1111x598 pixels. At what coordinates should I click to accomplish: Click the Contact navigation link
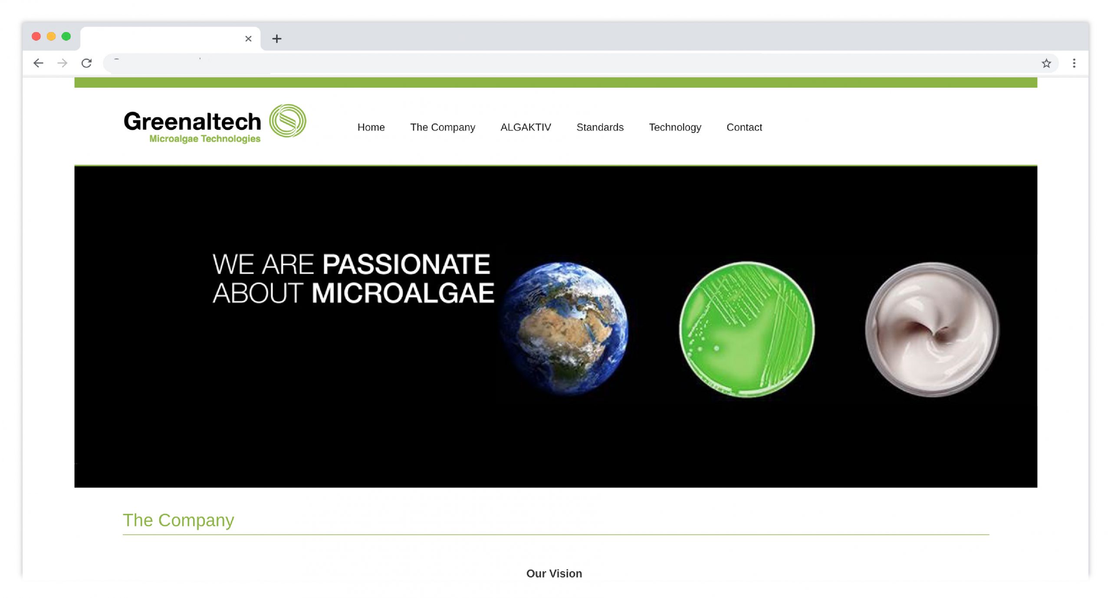pos(744,127)
